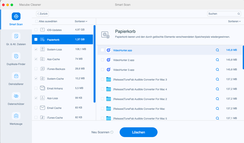Screen dimensions: 244x143
Task: Click folder icon of TuneFab Converter For Mac 3
Action: tap(108, 79)
